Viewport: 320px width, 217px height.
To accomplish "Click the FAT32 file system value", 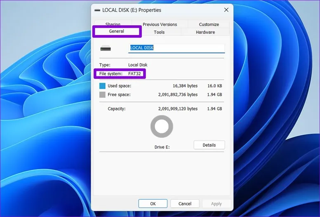I will pyautogui.click(x=135, y=73).
